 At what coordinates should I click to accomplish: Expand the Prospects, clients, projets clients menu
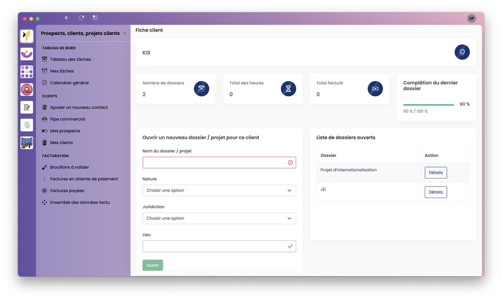click(83, 34)
